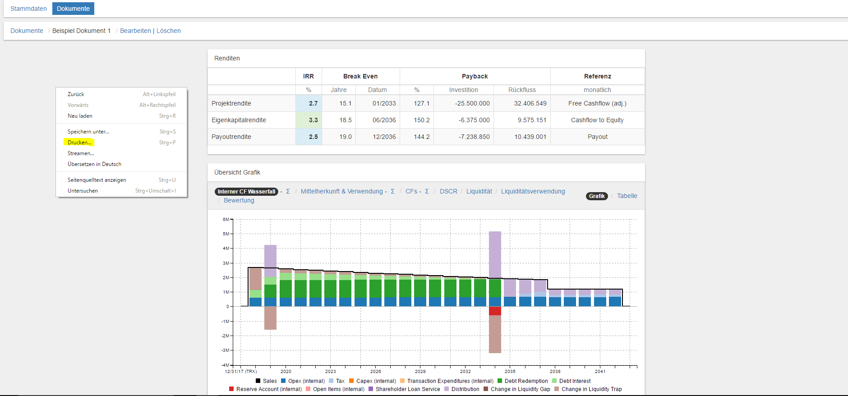848x396 pixels.
Task: Click the Reserve Account legend color square
Action: tap(231, 389)
